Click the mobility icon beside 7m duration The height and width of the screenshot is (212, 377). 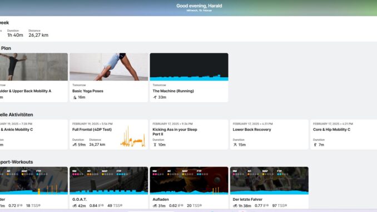coord(315,145)
